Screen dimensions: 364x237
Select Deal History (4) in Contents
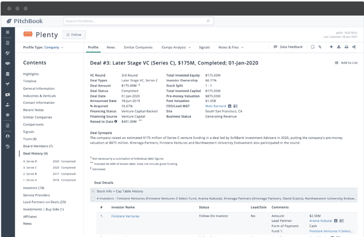pos(36,154)
